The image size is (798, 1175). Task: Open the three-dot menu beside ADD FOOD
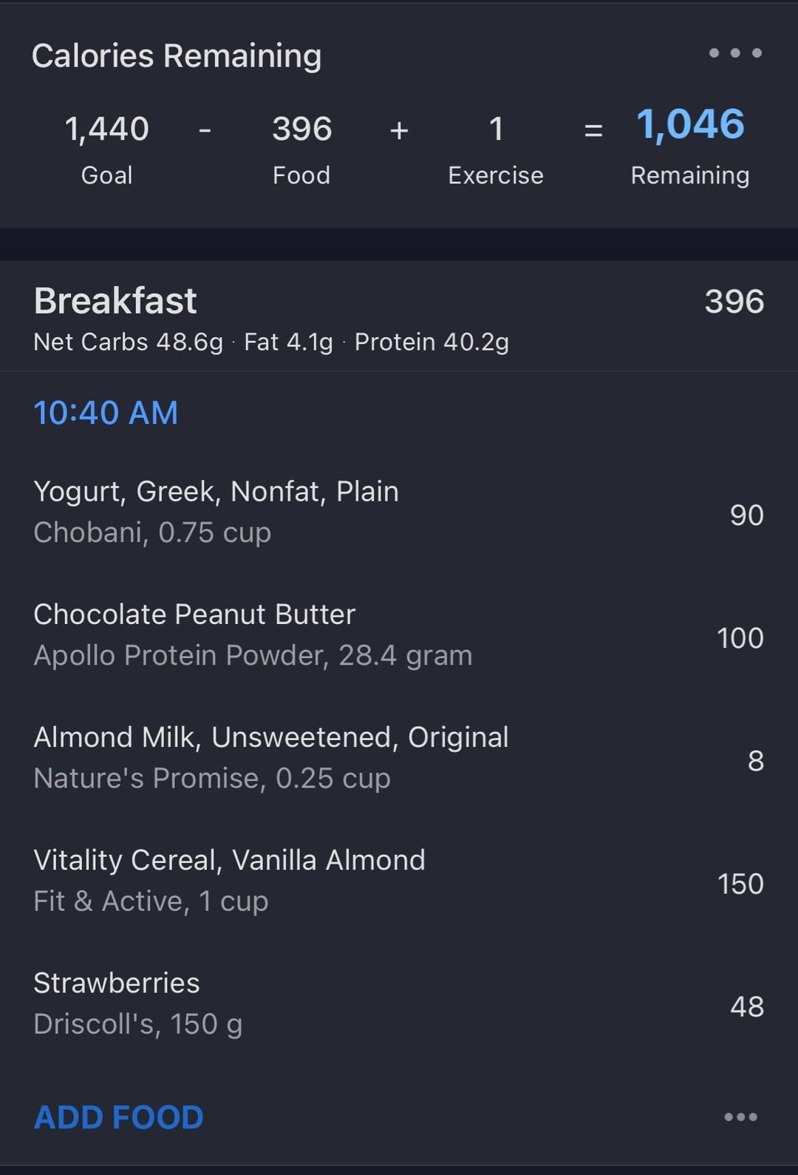(740, 1117)
